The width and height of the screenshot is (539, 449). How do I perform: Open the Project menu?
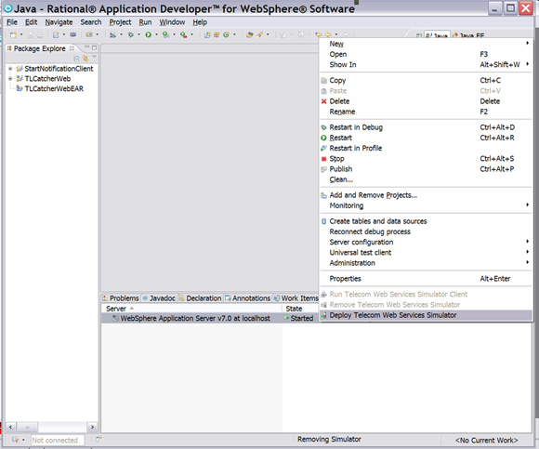[x=120, y=22]
